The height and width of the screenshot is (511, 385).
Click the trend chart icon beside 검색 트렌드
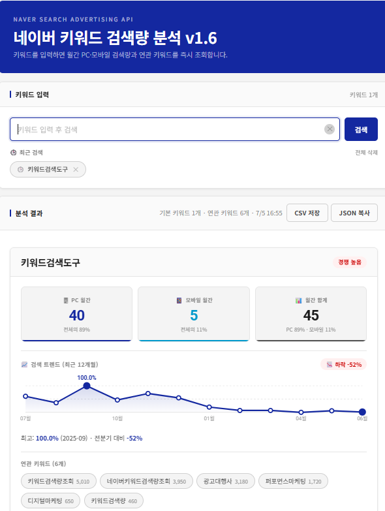pos(24,364)
